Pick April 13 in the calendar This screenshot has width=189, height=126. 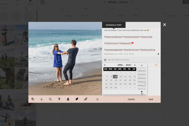click(x=135, y=77)
